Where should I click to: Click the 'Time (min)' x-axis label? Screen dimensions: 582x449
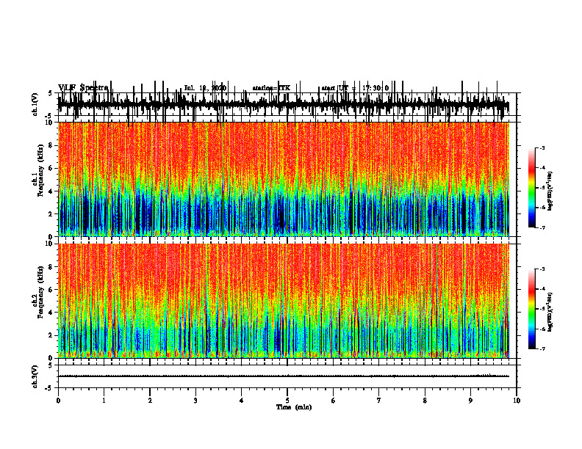(294, 407)
